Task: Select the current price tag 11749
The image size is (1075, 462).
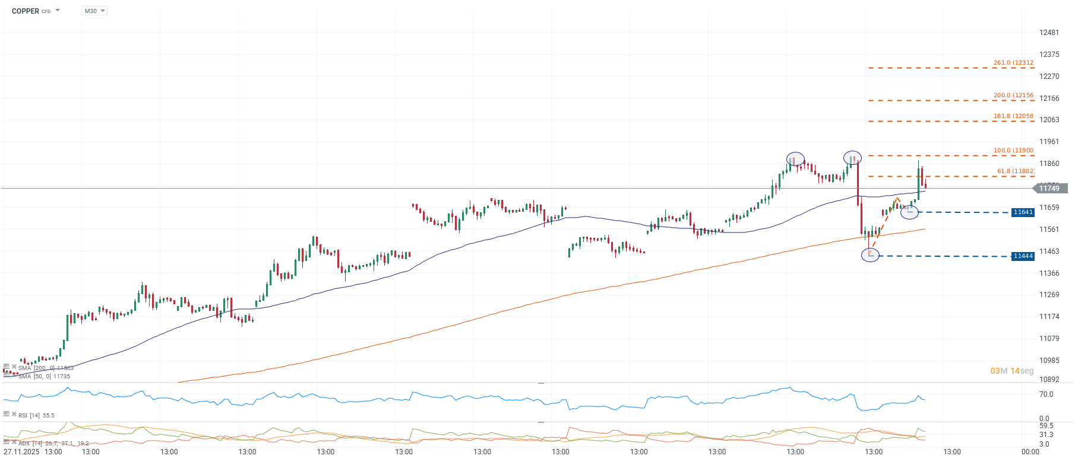Action: pos(1050,189)
